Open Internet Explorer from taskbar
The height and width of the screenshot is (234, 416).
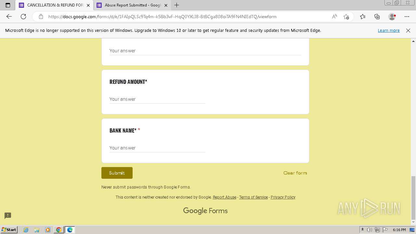(26, 230)
